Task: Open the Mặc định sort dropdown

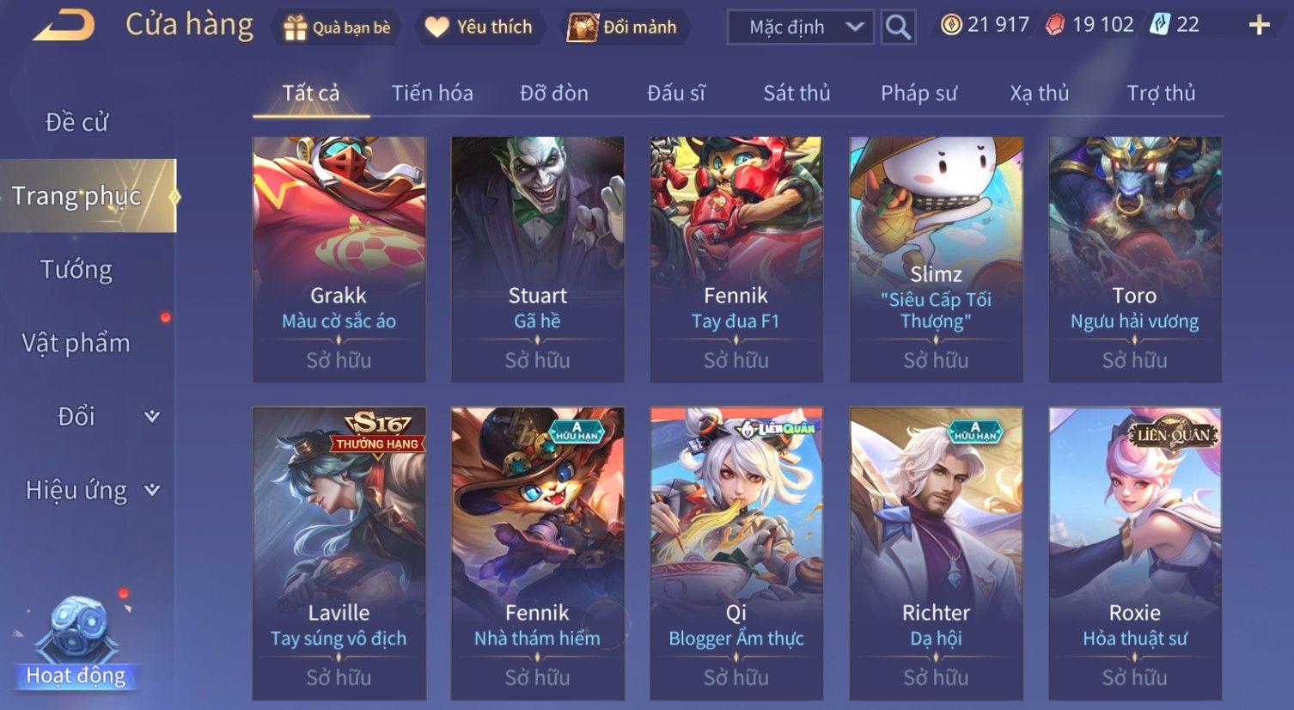Action: click(801, 28)
